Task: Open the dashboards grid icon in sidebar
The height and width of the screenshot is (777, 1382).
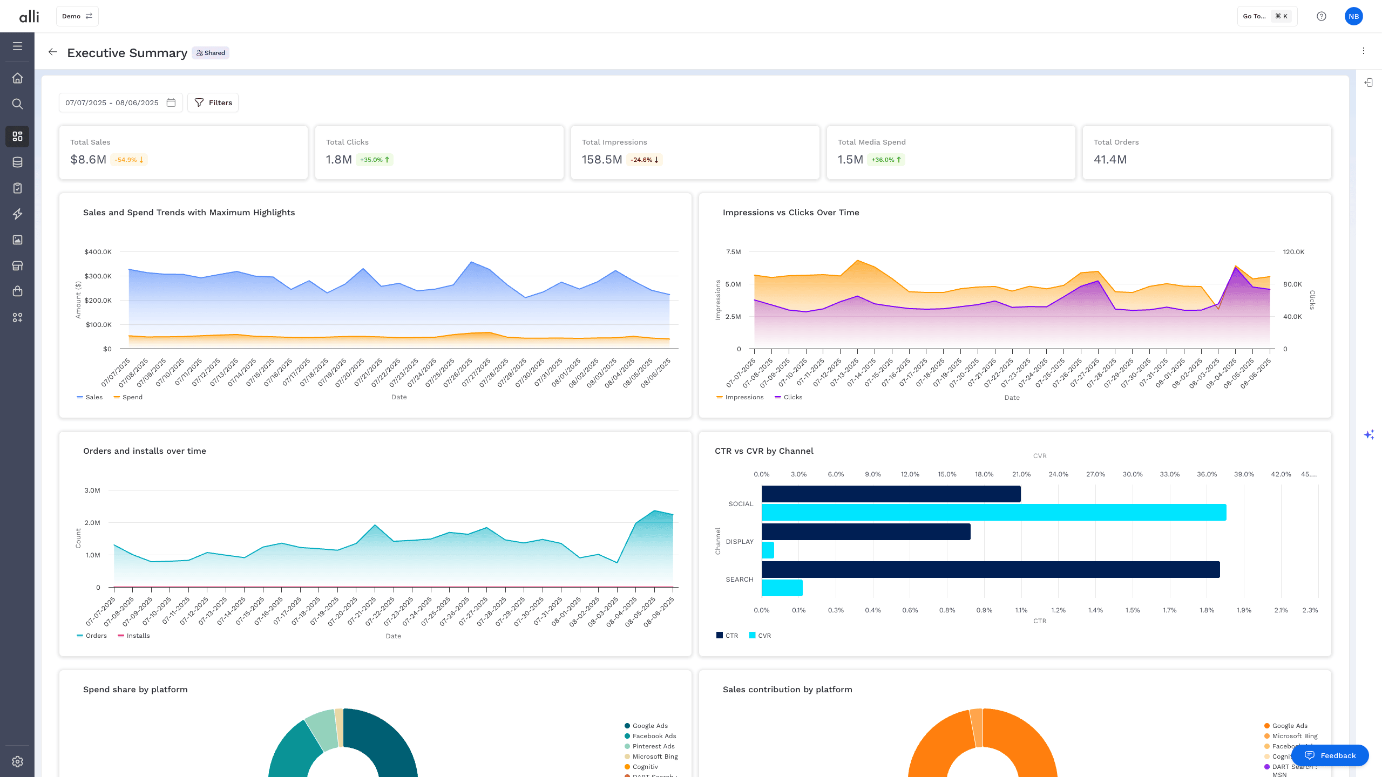Action: [x=17, y=137]
